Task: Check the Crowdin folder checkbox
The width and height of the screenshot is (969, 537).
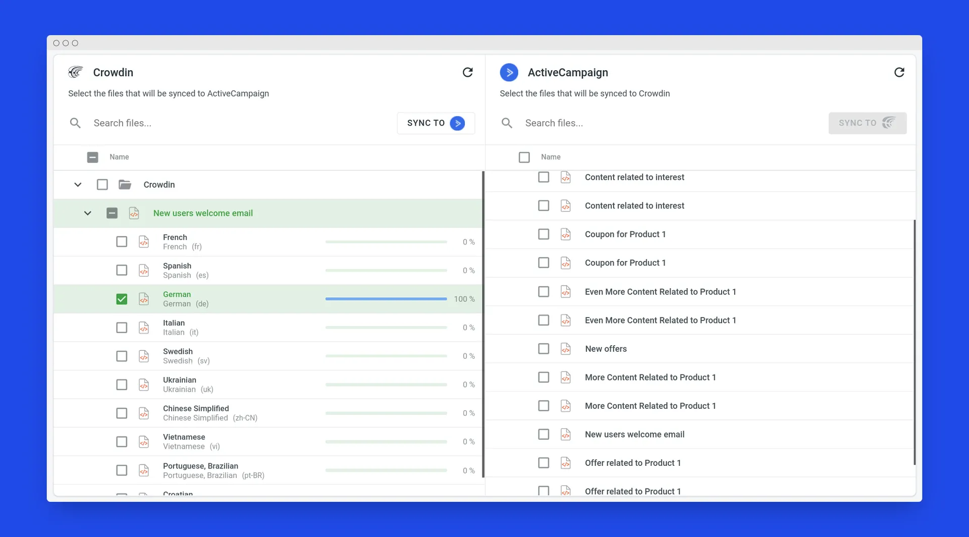Action: tap(102, 184)
